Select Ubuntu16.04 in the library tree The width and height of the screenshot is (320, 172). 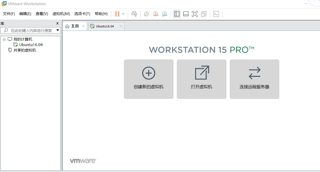click(x=31, y=45)
